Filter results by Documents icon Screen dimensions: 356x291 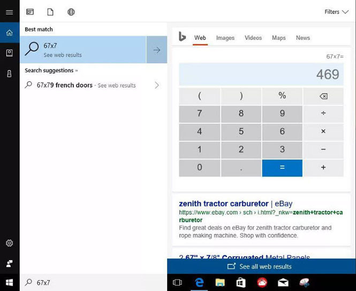coord(50,12)
